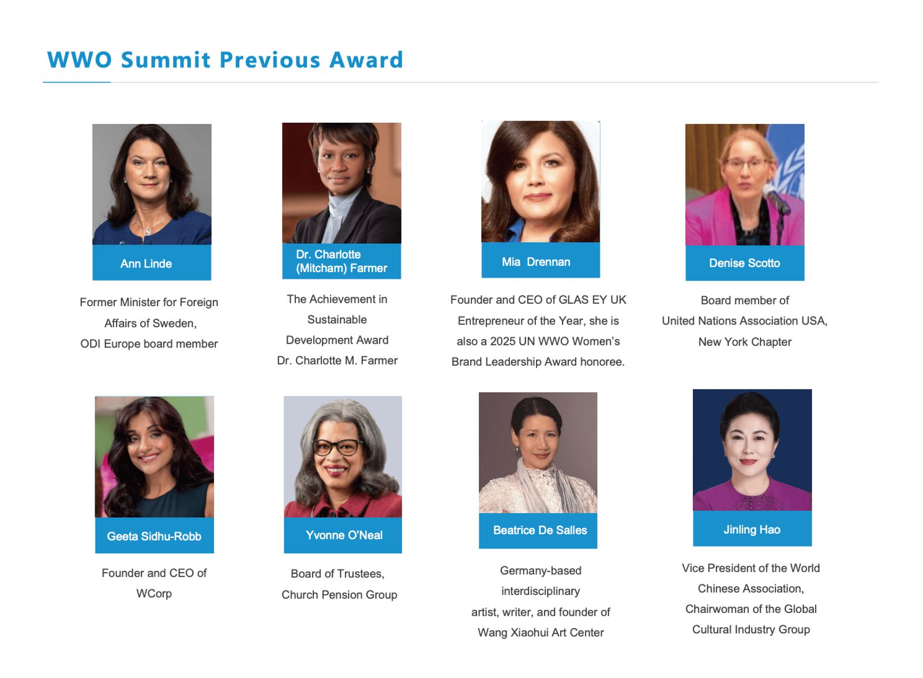Click the Geeta Sidhu-Robb name banner
The height and width of the screenshot is (678, 923).
[x=154, y=536]
